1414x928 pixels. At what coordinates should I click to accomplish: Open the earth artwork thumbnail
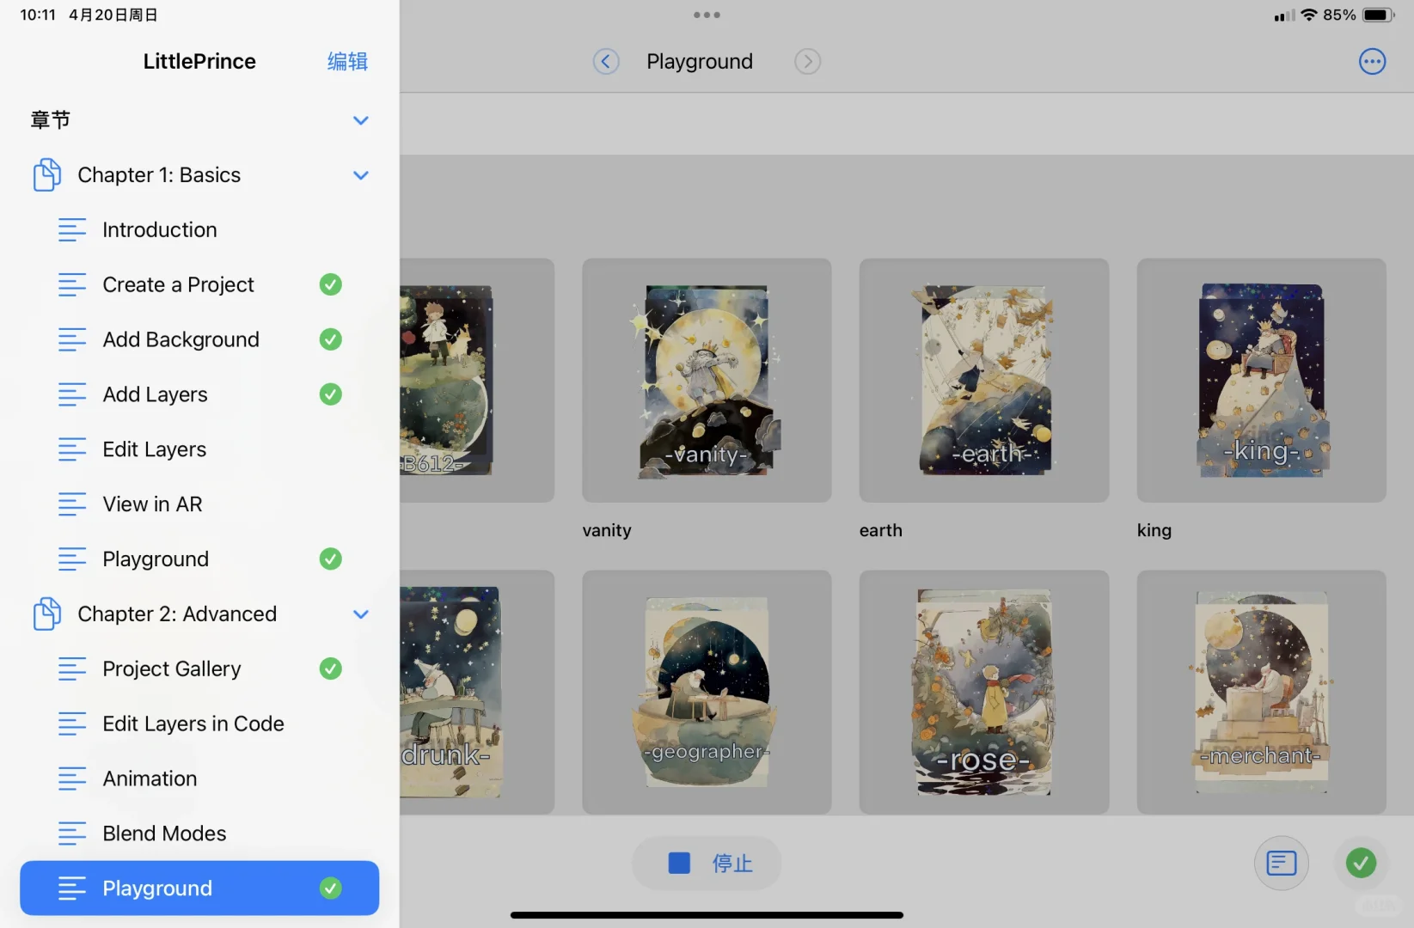click(984, 381)
